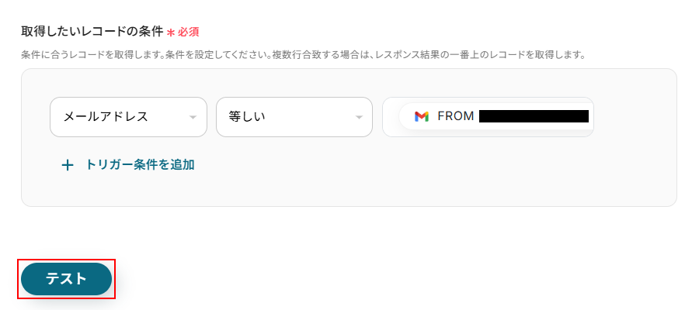
Task: Click the 等しい text in second selector
Action: [x=247, y=117]
